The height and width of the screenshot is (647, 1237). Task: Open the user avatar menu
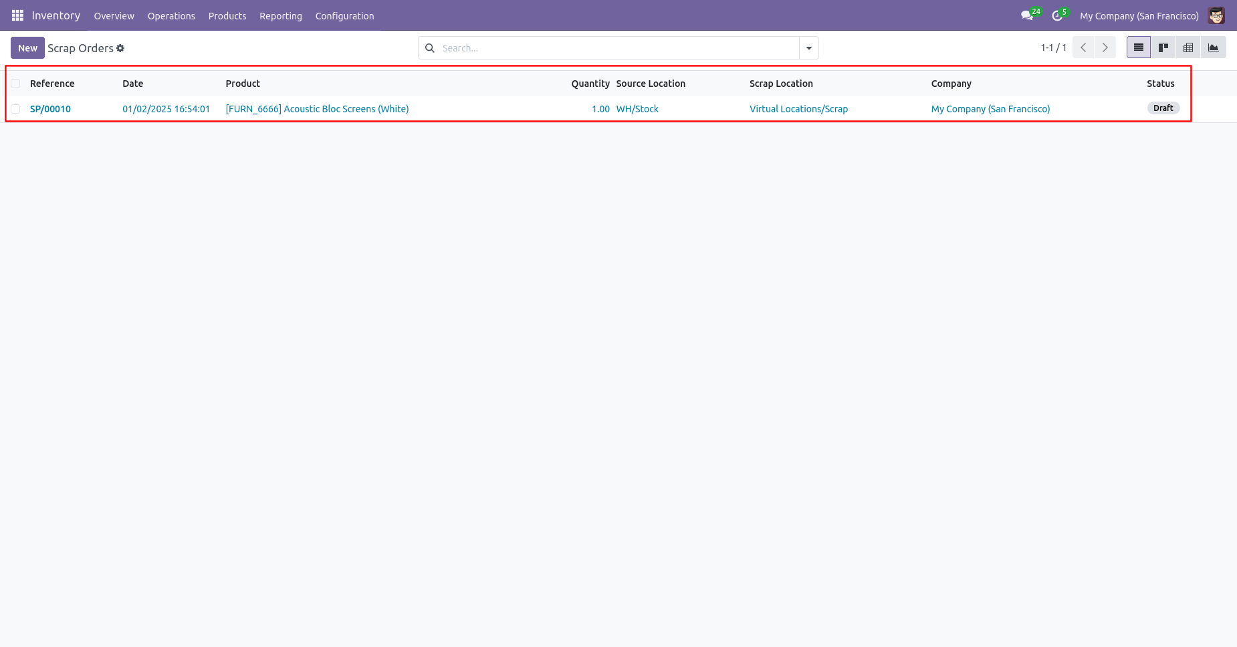tap(1216, 15)
